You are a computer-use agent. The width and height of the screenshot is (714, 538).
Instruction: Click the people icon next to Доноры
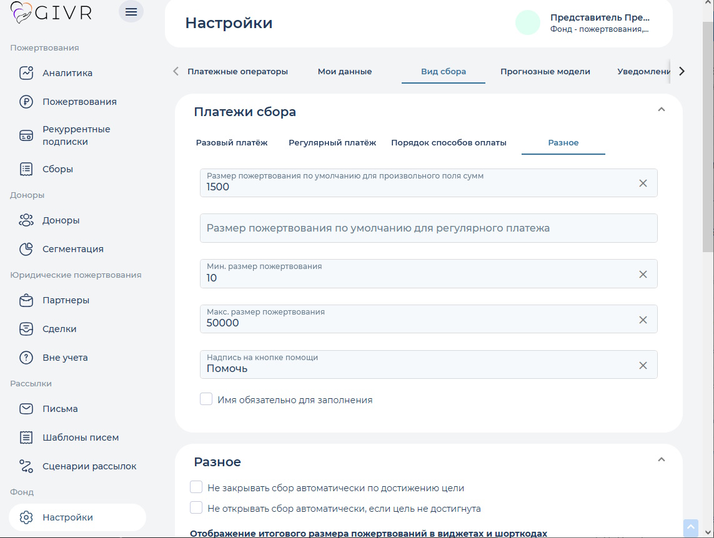click(x=26, y=220)
